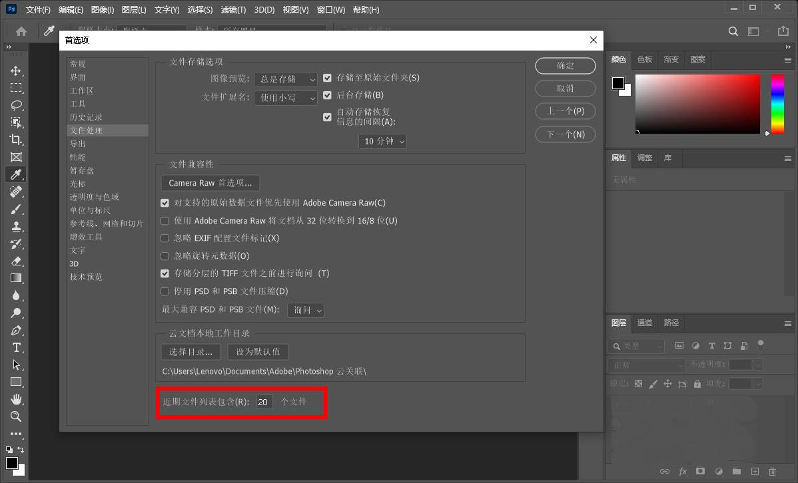The image size is (798, 483).
Task: Click the 取消 button
Action: coord(566,88)
